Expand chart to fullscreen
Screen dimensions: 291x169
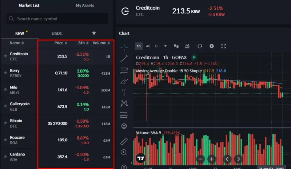point(223,46)
